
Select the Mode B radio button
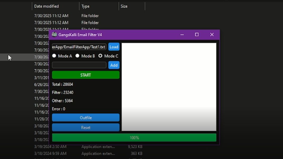coord(77,56)
